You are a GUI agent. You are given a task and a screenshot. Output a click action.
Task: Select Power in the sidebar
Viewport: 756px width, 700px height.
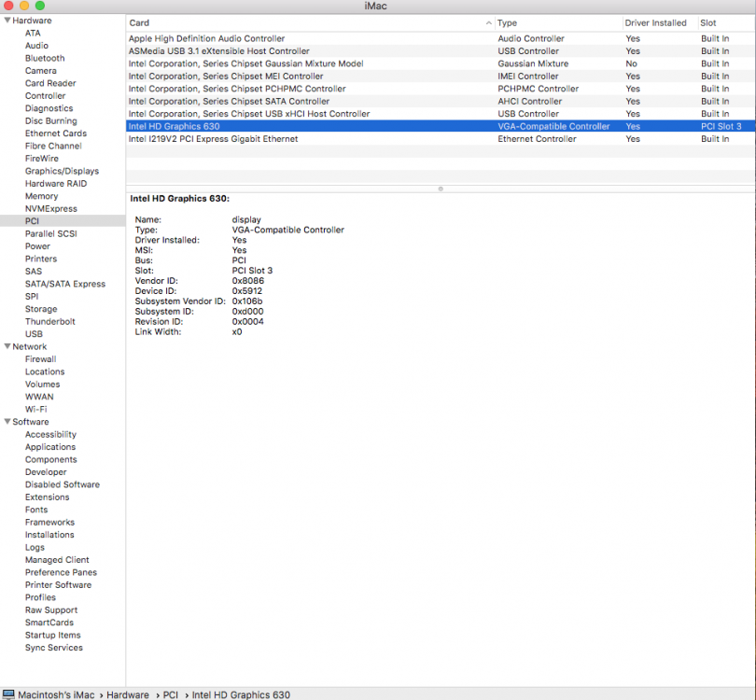point(37,245)
